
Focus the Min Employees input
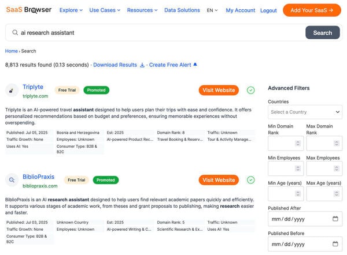coord(286,168)
